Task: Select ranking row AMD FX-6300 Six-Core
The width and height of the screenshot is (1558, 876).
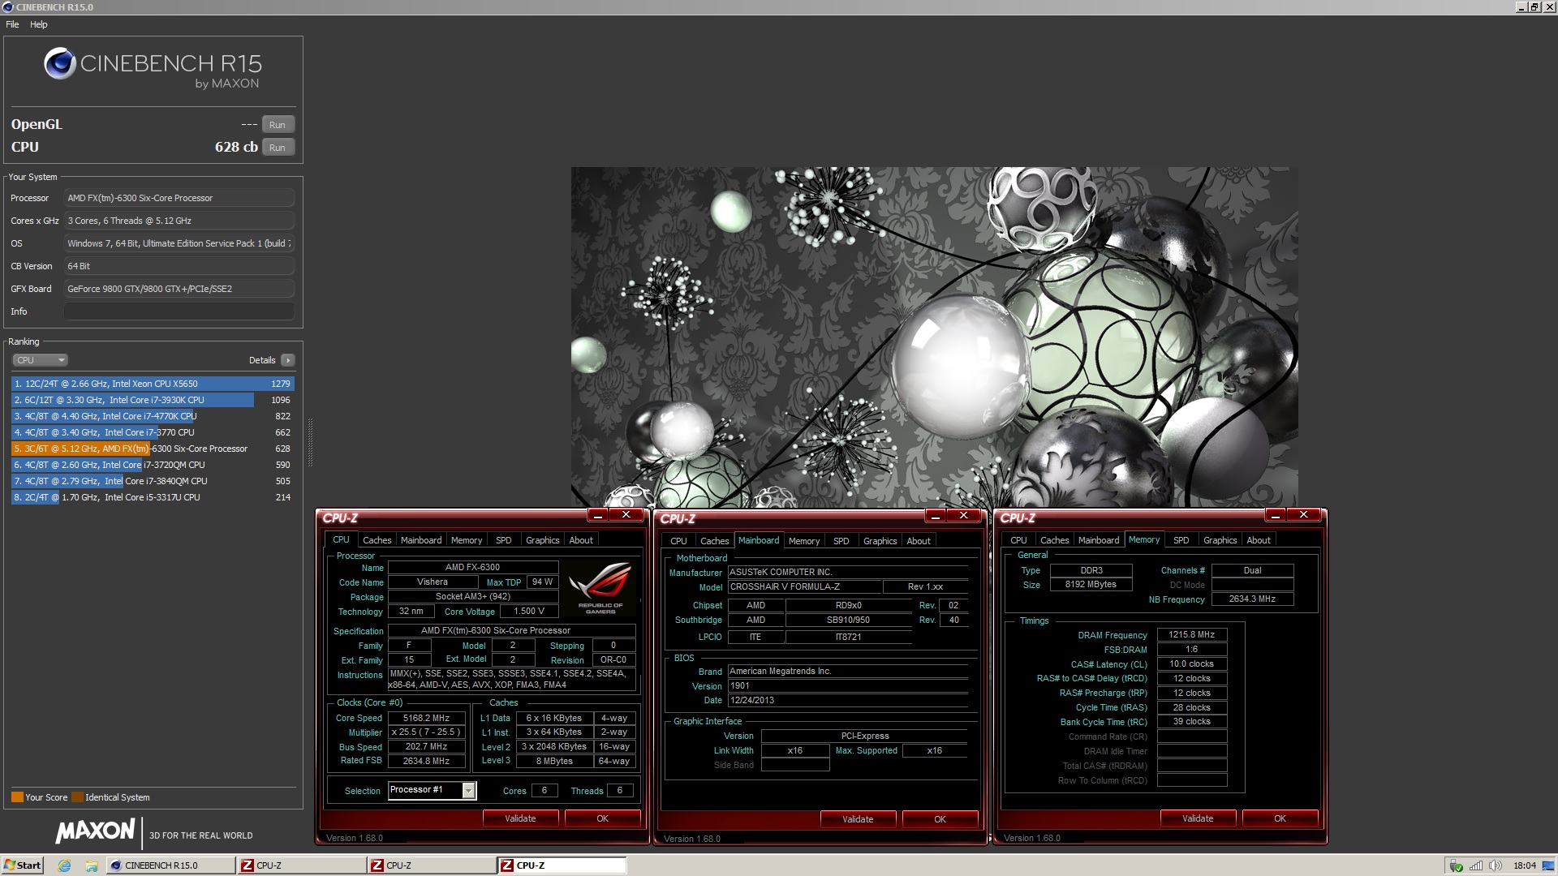Action: (x=152, y=449)
